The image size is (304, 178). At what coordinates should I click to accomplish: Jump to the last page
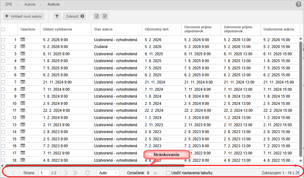[x=75, y=173]
